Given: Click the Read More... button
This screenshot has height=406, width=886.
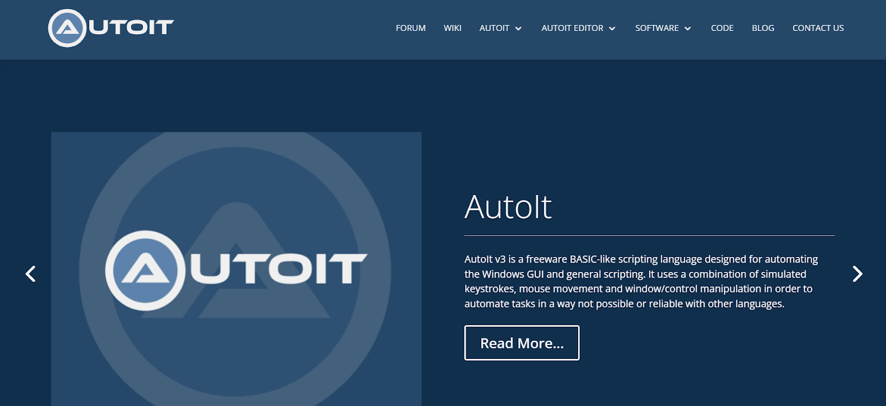Looking at the screenshot, I should [x=522, y=343].
